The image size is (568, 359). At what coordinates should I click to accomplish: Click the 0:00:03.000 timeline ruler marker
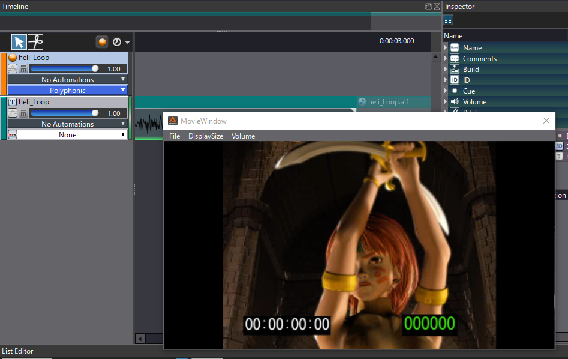click(x=396, y=41)
